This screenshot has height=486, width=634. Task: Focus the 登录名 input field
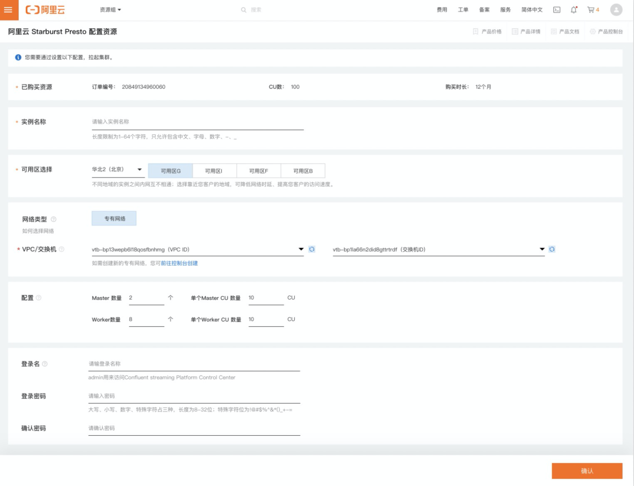(x=194, y=364)
